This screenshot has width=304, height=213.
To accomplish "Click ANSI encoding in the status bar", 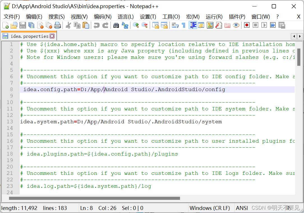I will tap(242, 208).
